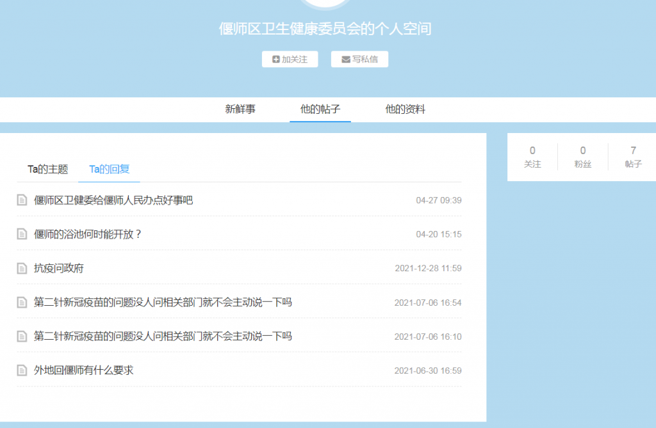Open post 偃师区卫健委给偃师人民办点好事吧

point(113,200)
